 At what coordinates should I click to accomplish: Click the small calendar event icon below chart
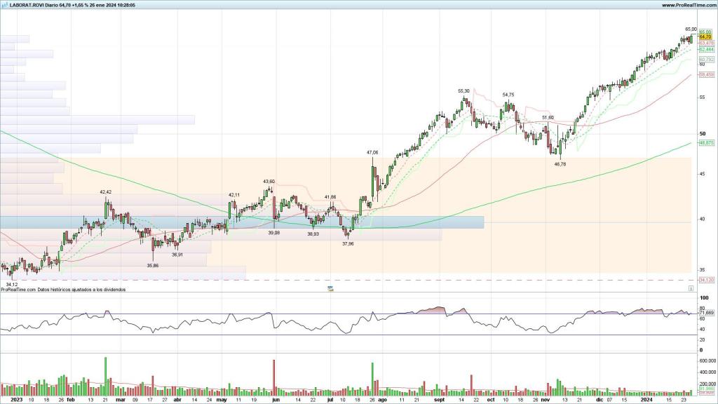(331, 288)
